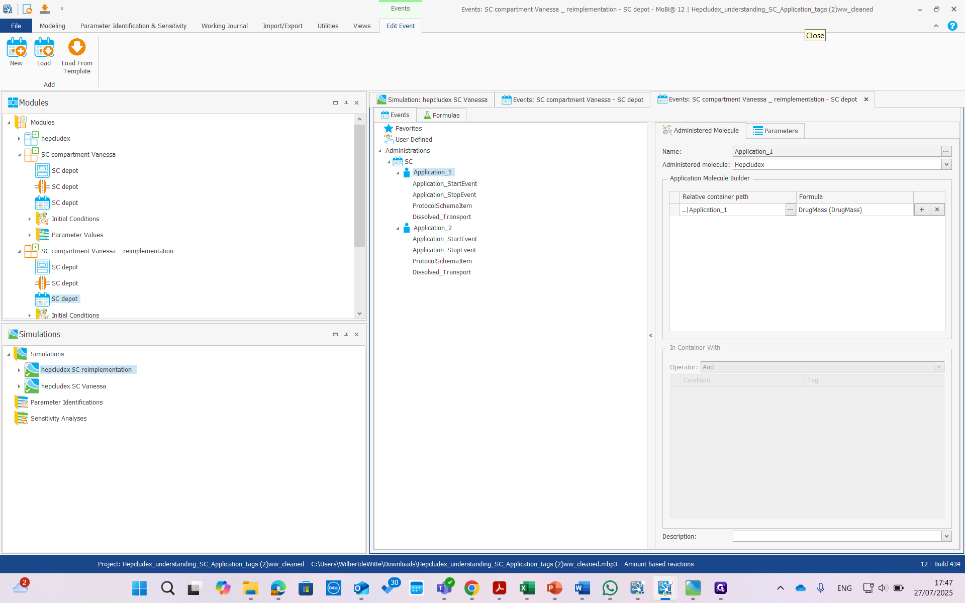Click the help question mark icon
Viewport: 965px width, 603px height.
[x=952, y=26]
